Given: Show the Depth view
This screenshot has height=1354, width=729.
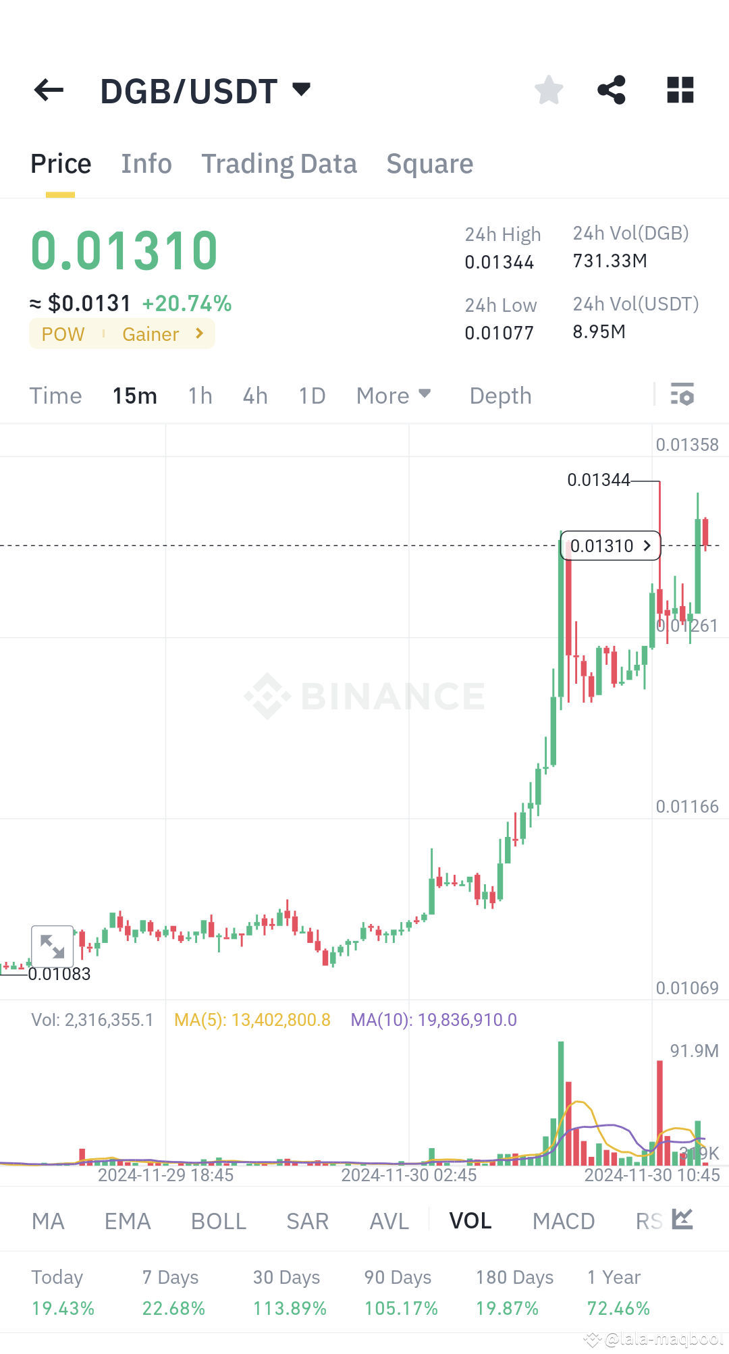Looking at the screenshot, I should coord(500,396).
